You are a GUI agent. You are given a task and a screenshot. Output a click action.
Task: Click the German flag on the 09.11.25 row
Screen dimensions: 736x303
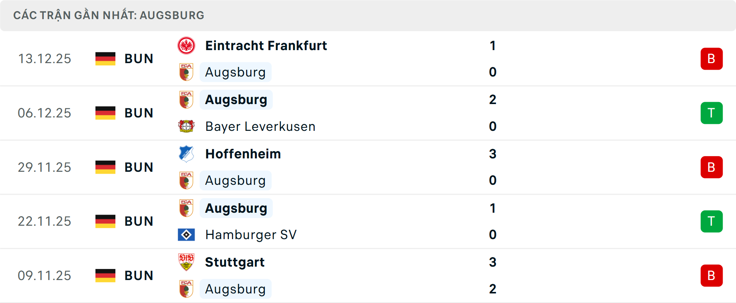pyautogui.click(x=105, y=275)
